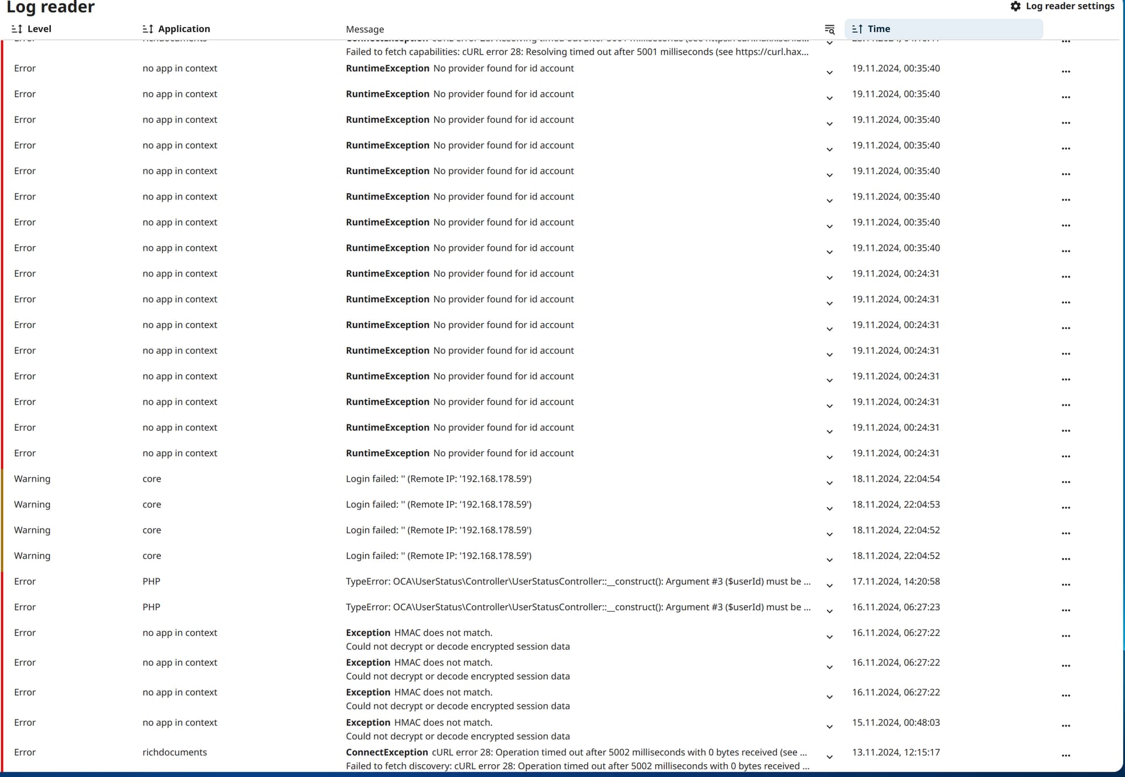
Task: Sort log entries by Application column
Action: 148,29
